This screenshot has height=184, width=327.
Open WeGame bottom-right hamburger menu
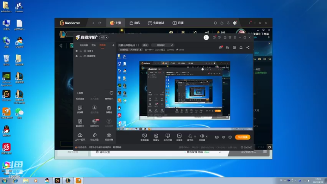(x=265, y=152)
